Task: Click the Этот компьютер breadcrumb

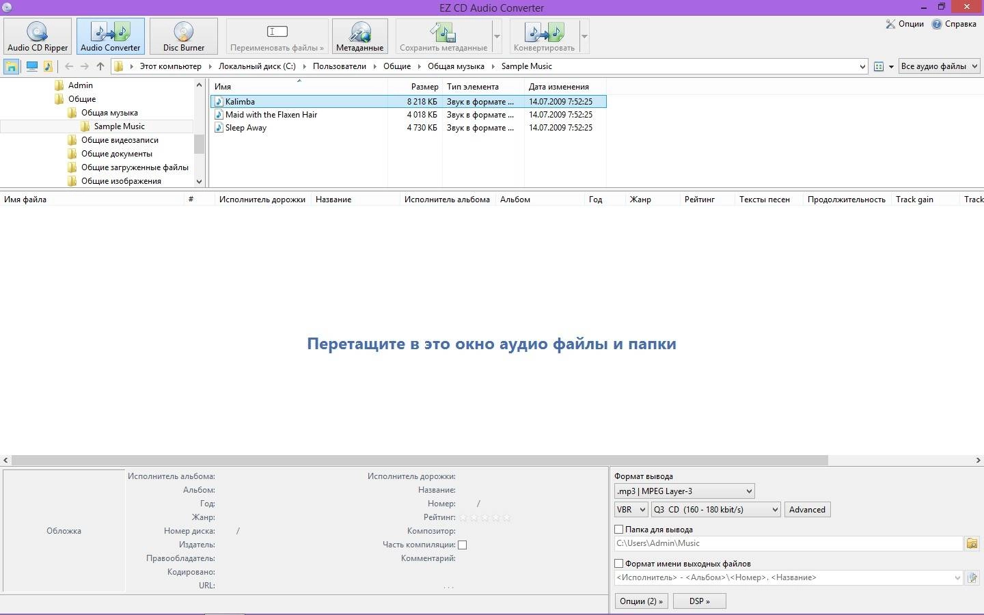Action: pos(171,66)
